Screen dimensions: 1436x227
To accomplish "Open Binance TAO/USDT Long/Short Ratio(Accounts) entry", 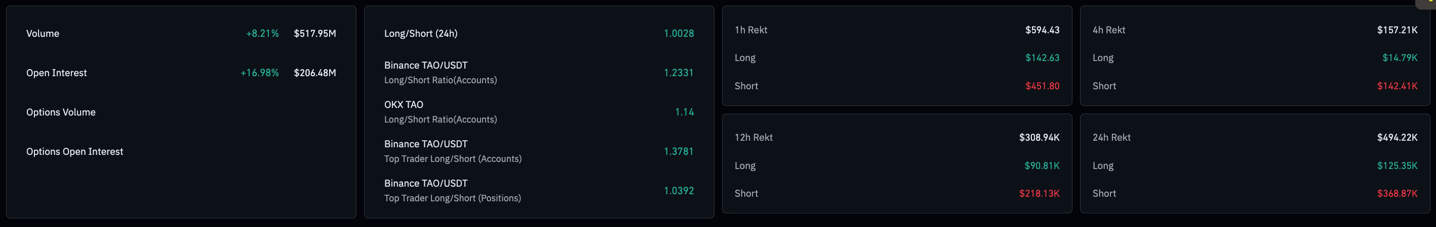I will tap(440, 72).
